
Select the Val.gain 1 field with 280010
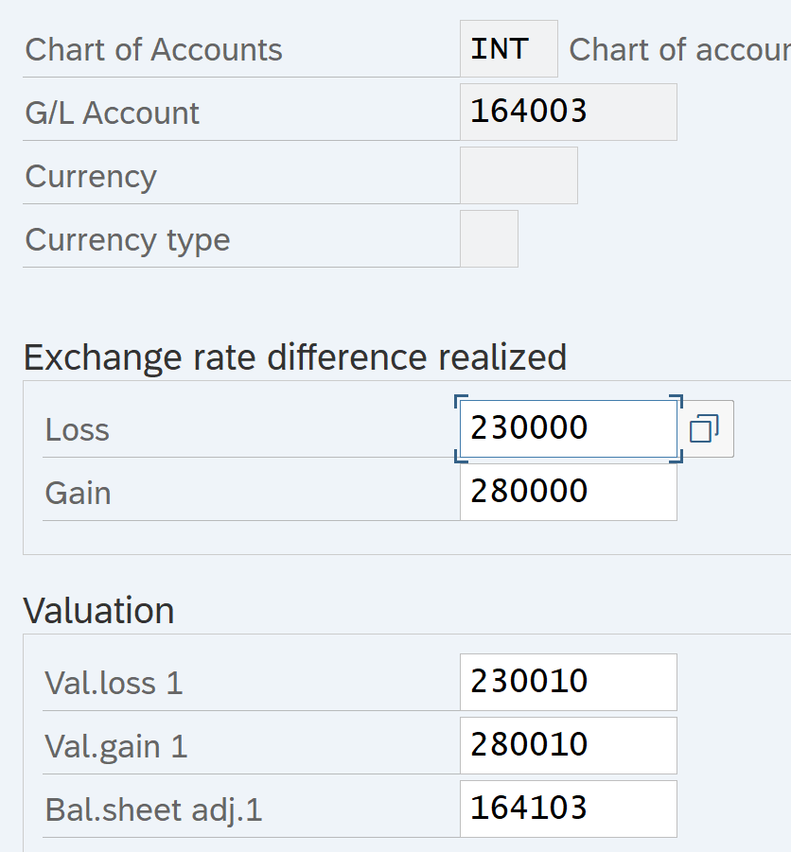click(567, 745)
